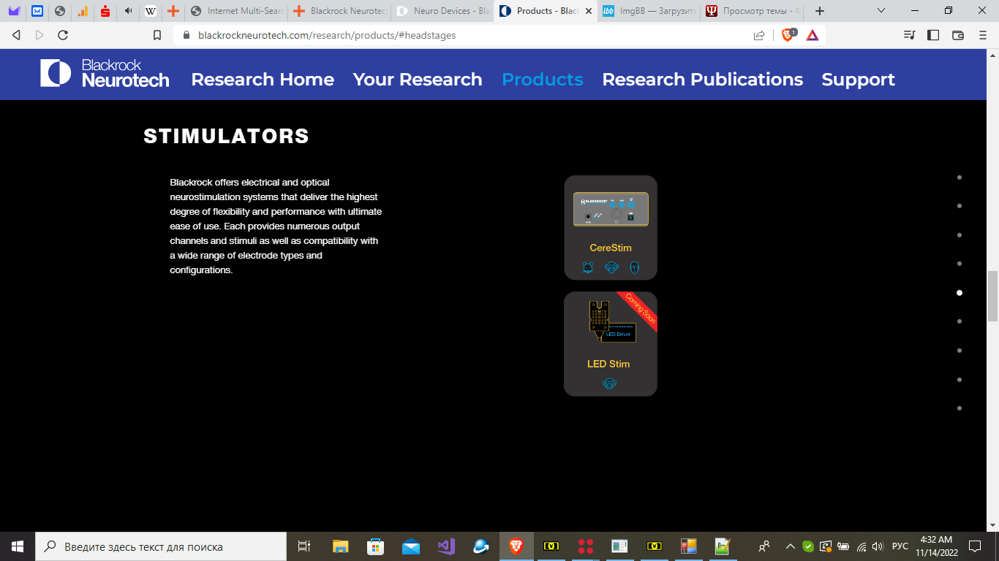
Task: Switch to Blackrock Neurotech tab
Action: click(x=339, y=11)
